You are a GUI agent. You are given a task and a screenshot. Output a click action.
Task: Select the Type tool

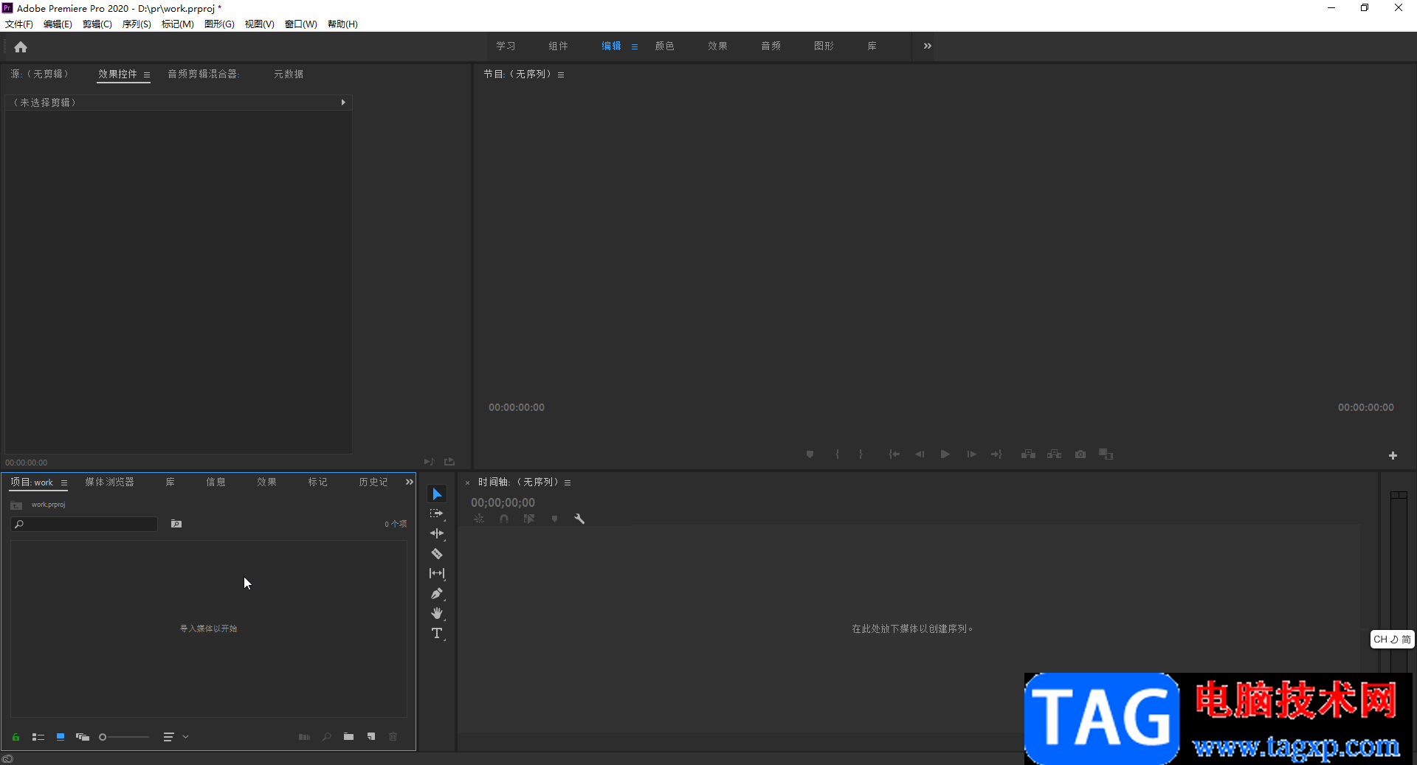(437, 633)
